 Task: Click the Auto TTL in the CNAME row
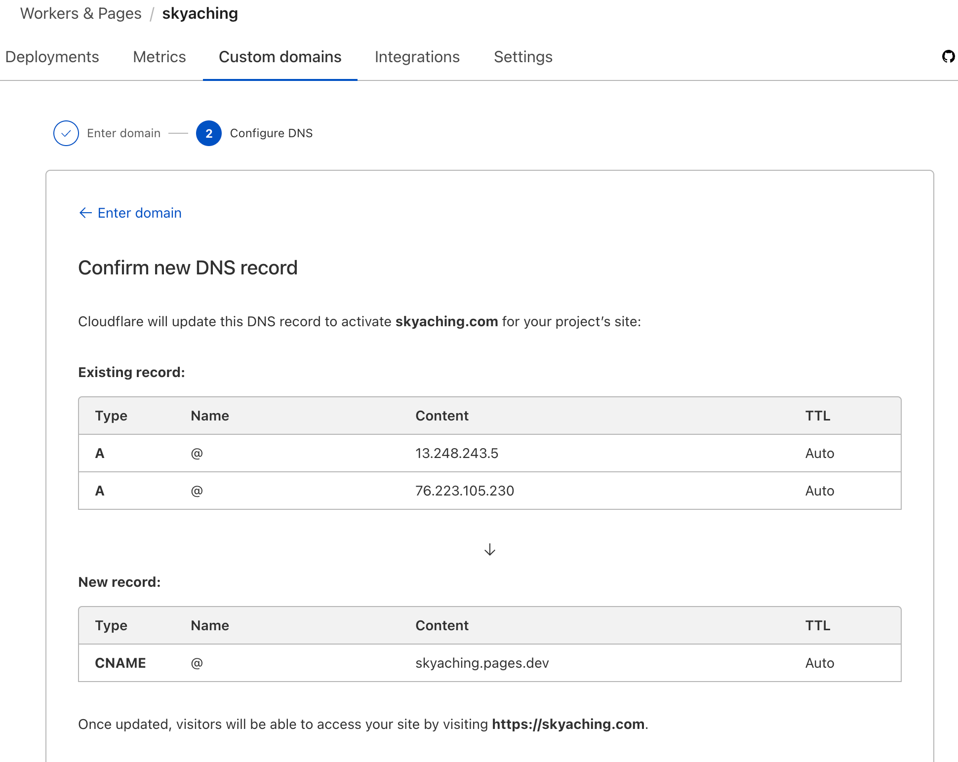click(x=820, y=663)
